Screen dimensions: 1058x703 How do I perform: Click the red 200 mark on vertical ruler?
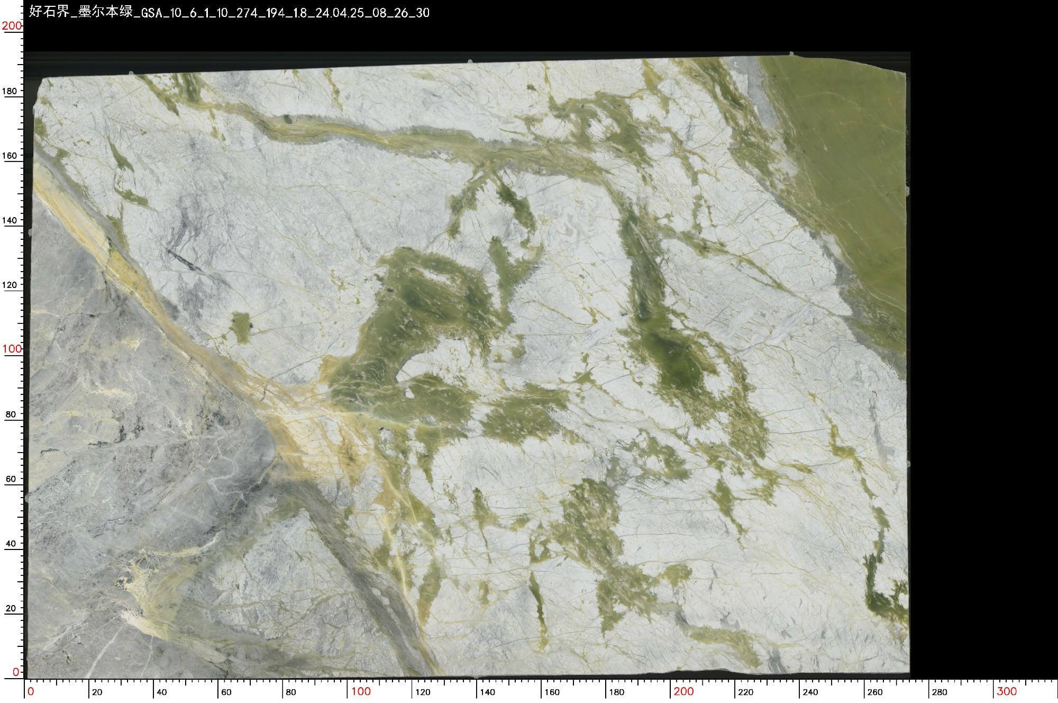pos(12,26)
